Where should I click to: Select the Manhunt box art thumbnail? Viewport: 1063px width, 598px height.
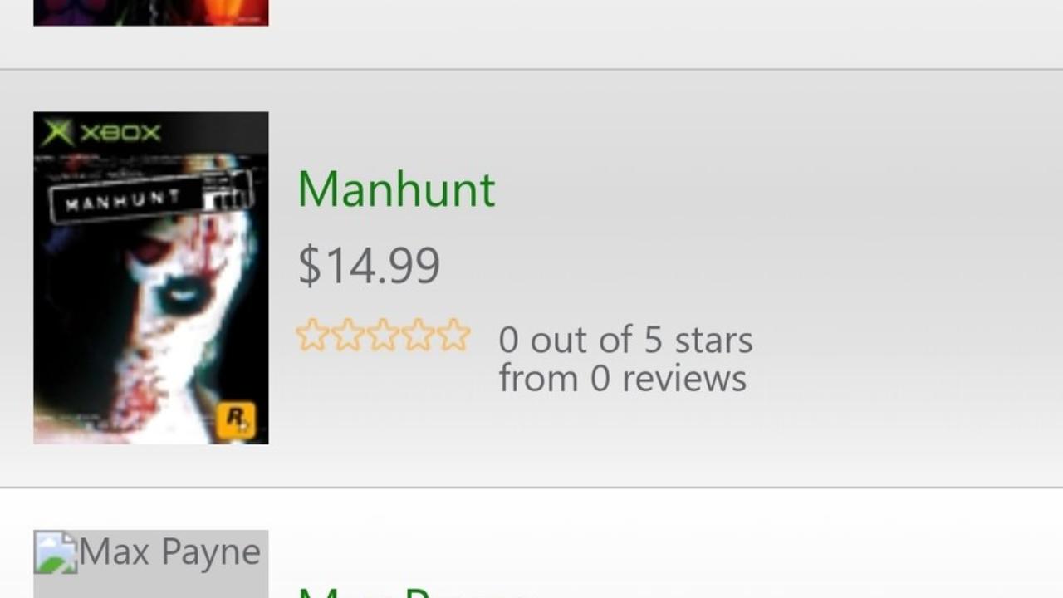click(x=151, y=277)
